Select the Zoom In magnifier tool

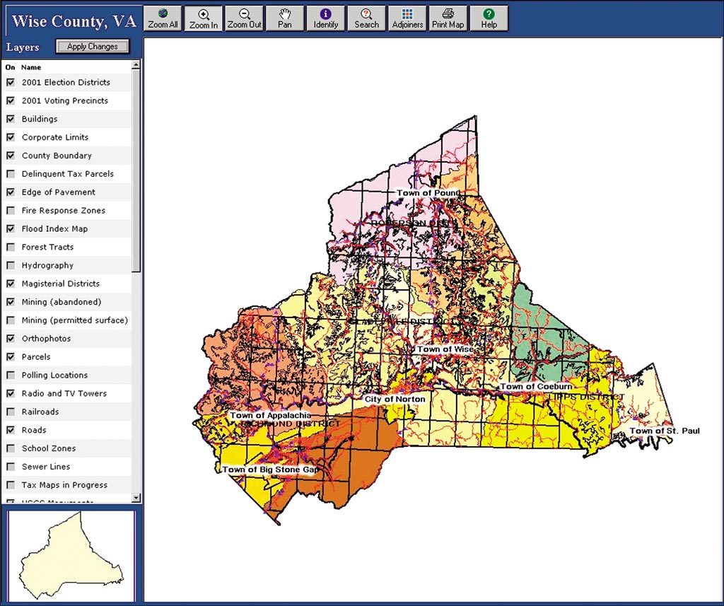(204, 19)
